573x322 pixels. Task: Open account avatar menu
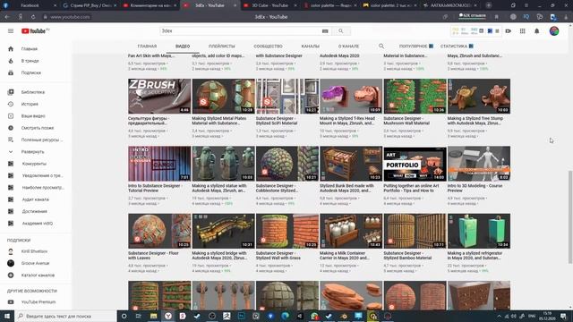[554, 31]
